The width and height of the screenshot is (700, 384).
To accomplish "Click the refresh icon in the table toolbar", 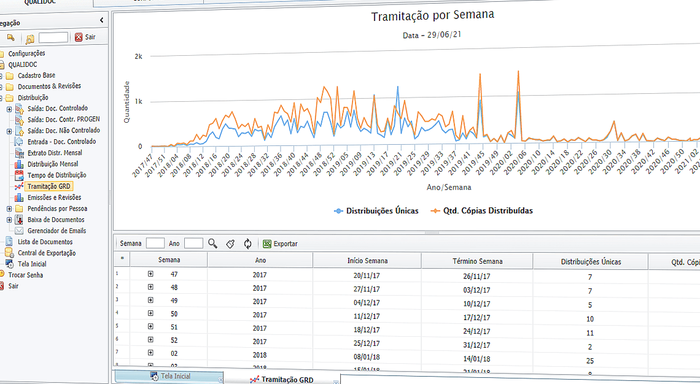I will point(247,243).
